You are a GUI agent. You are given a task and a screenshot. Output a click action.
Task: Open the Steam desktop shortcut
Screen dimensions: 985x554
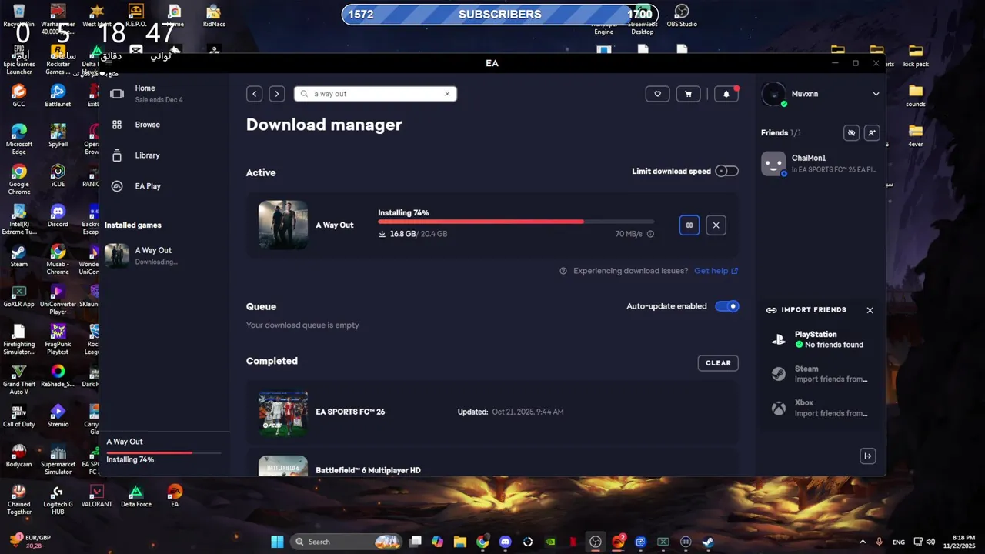18,256
